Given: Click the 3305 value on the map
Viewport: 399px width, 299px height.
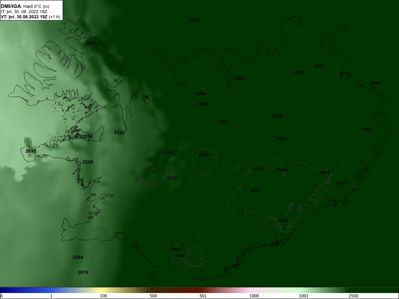Looking at the screenshot, I should (240, 78).
